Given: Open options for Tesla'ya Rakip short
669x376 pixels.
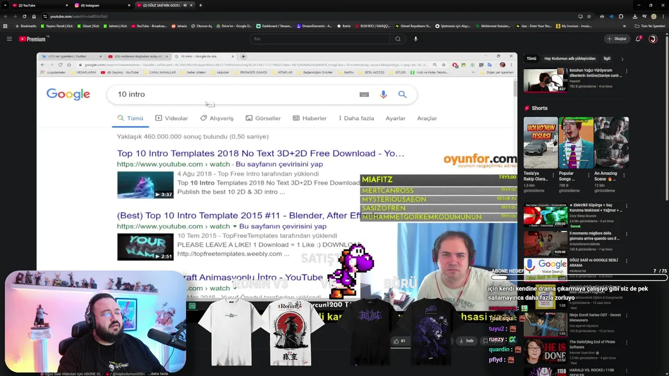Looking at the screenshot, I should (x=553, y=175).
